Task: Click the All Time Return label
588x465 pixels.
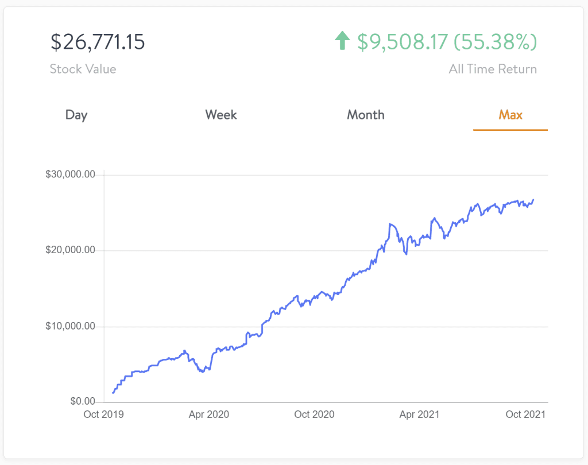Action: click(x=493, y=69)
